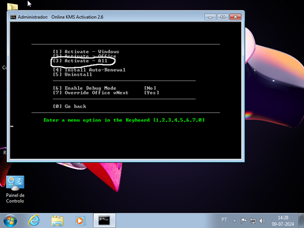Click the folder icon on the desktop
Image resolution: width=304 pixels, height=228 pixels.
pos(12,7)
